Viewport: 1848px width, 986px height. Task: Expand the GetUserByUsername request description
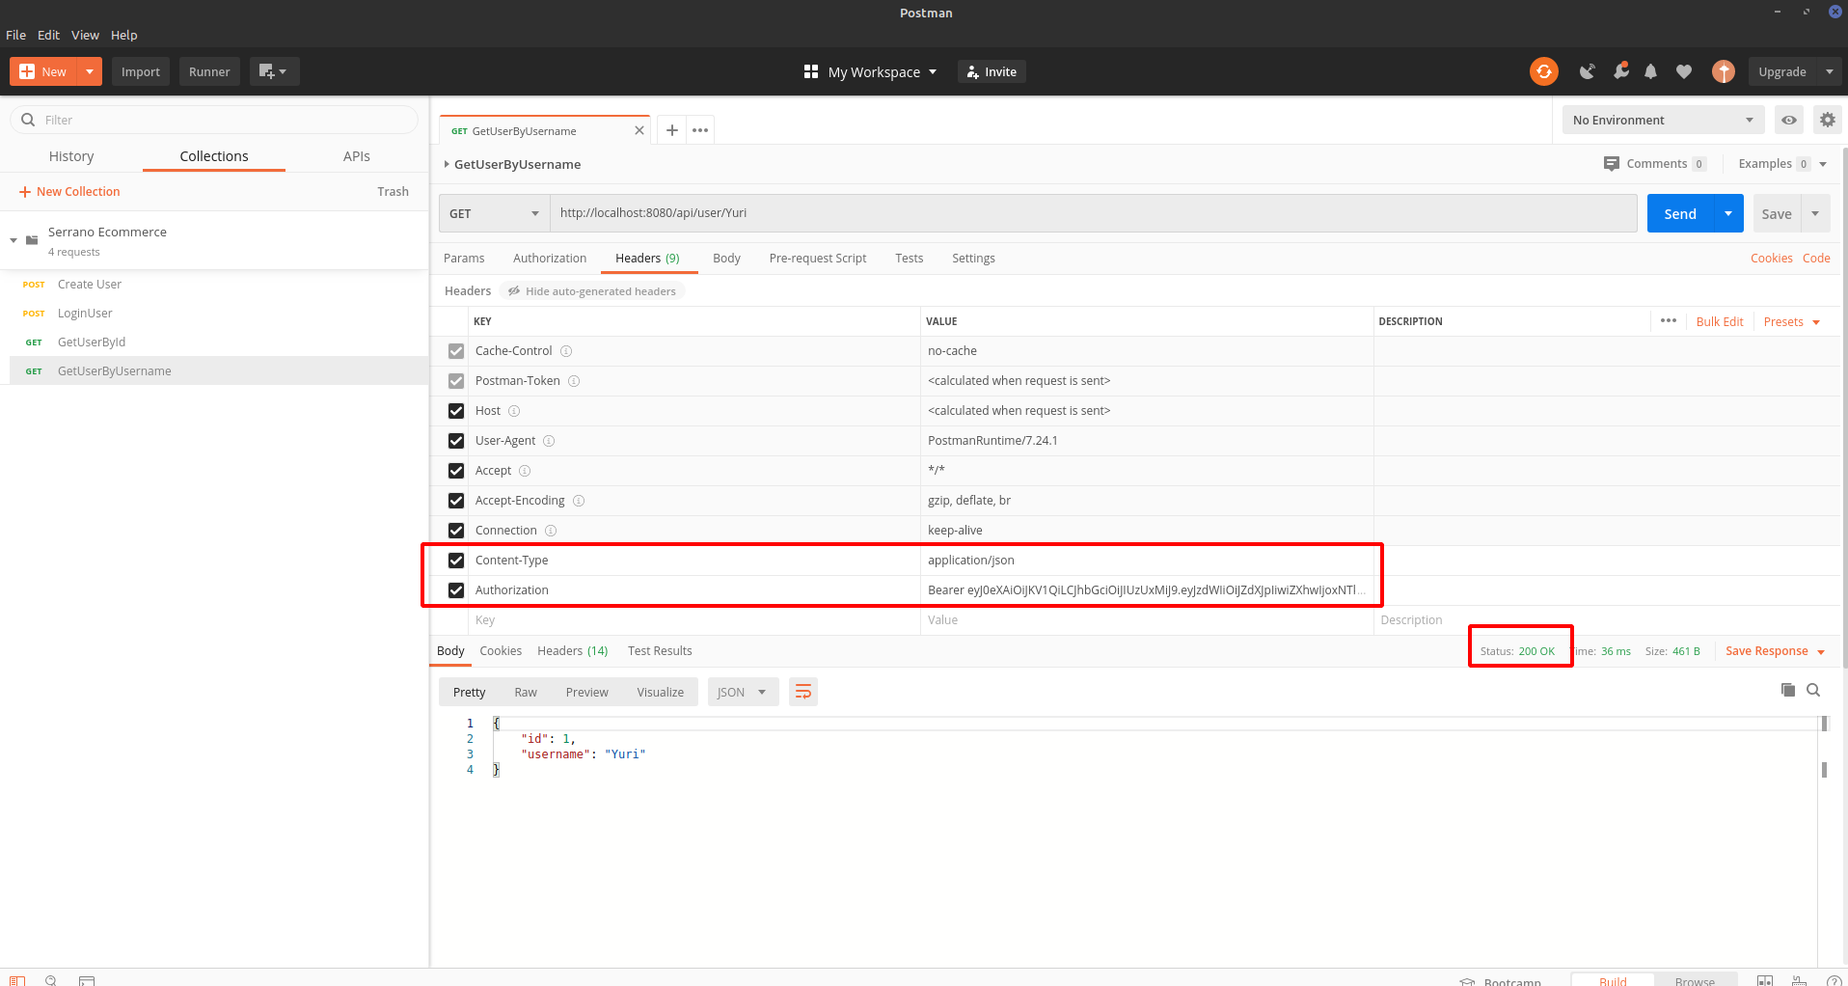[447, 164]
